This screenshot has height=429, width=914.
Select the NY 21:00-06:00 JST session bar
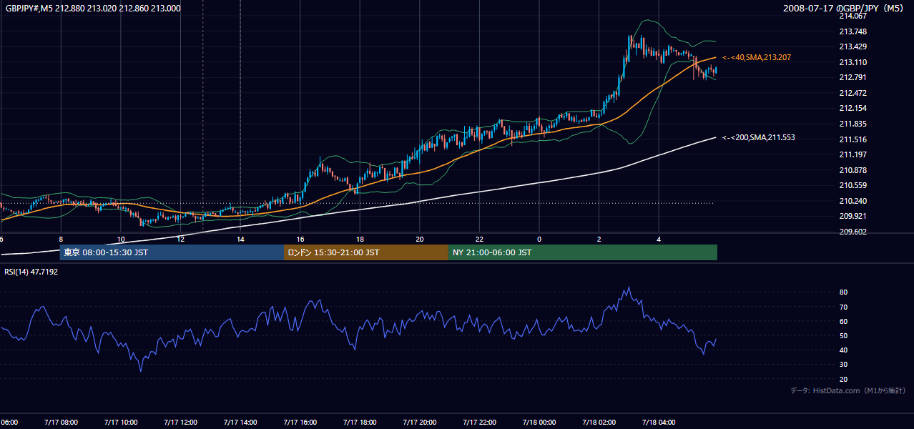583,252
